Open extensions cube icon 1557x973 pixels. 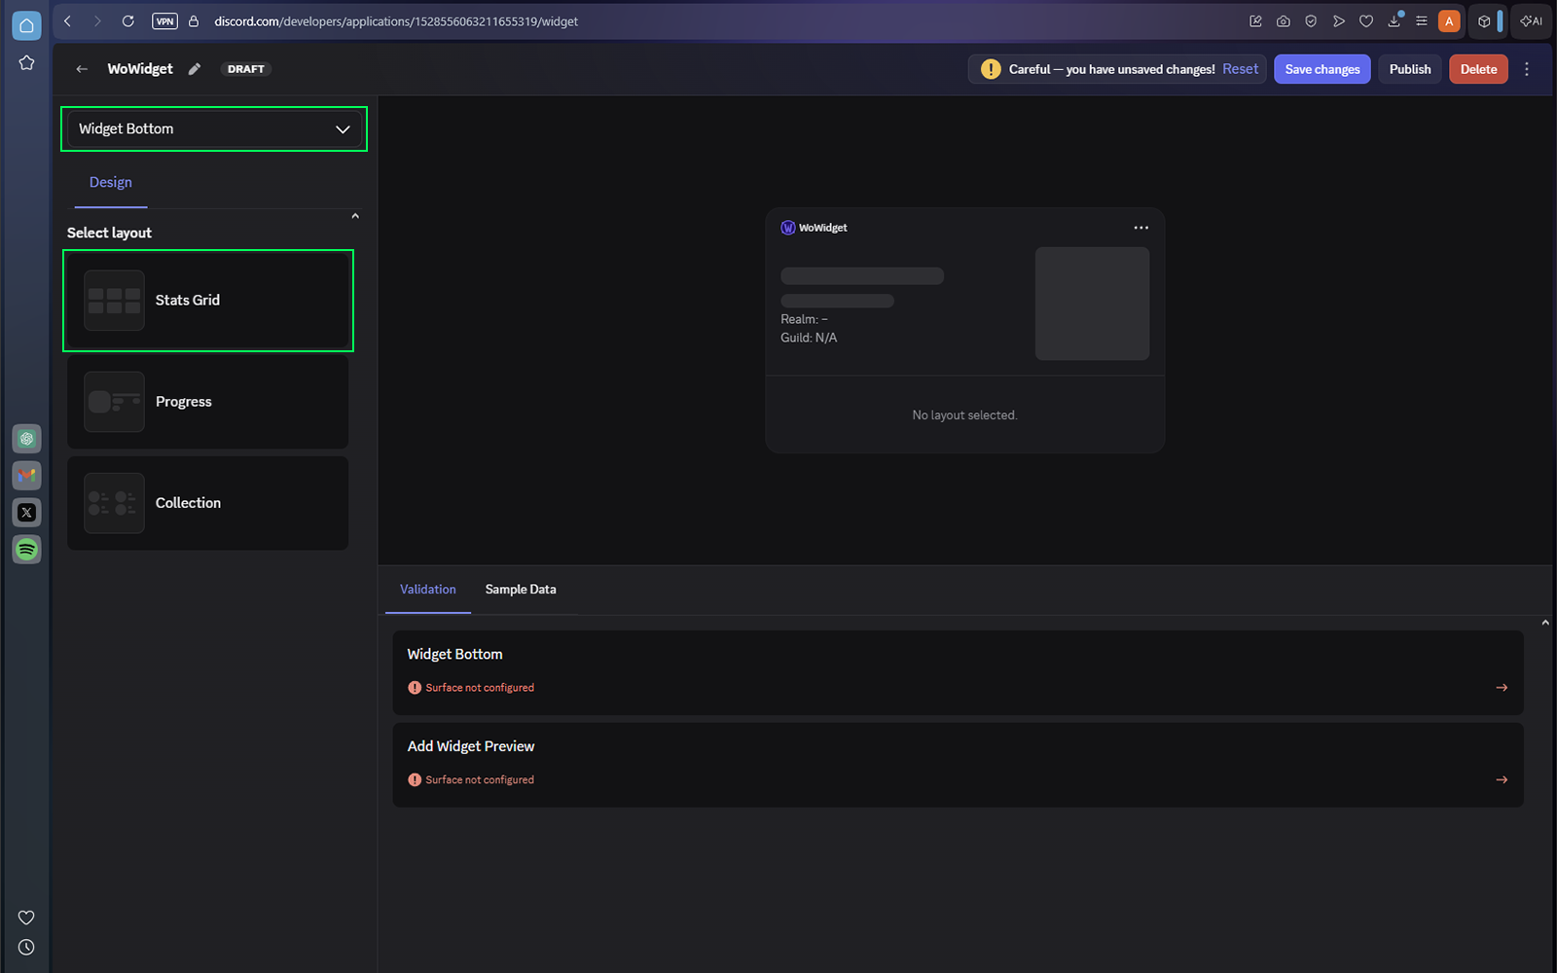coord(1484,21)
